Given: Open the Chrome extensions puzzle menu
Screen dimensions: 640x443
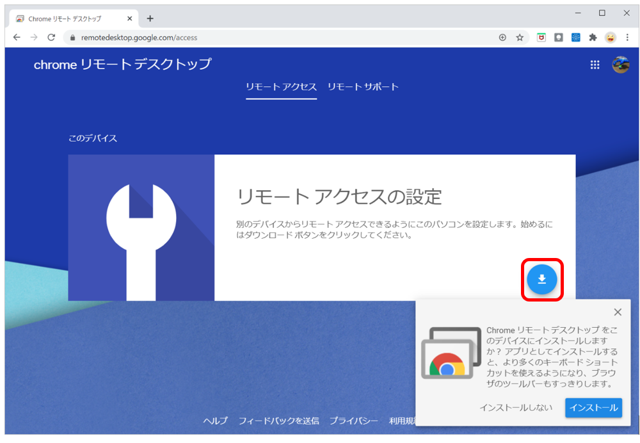Looking at the screenshot, I should click(x=593, y=38).
